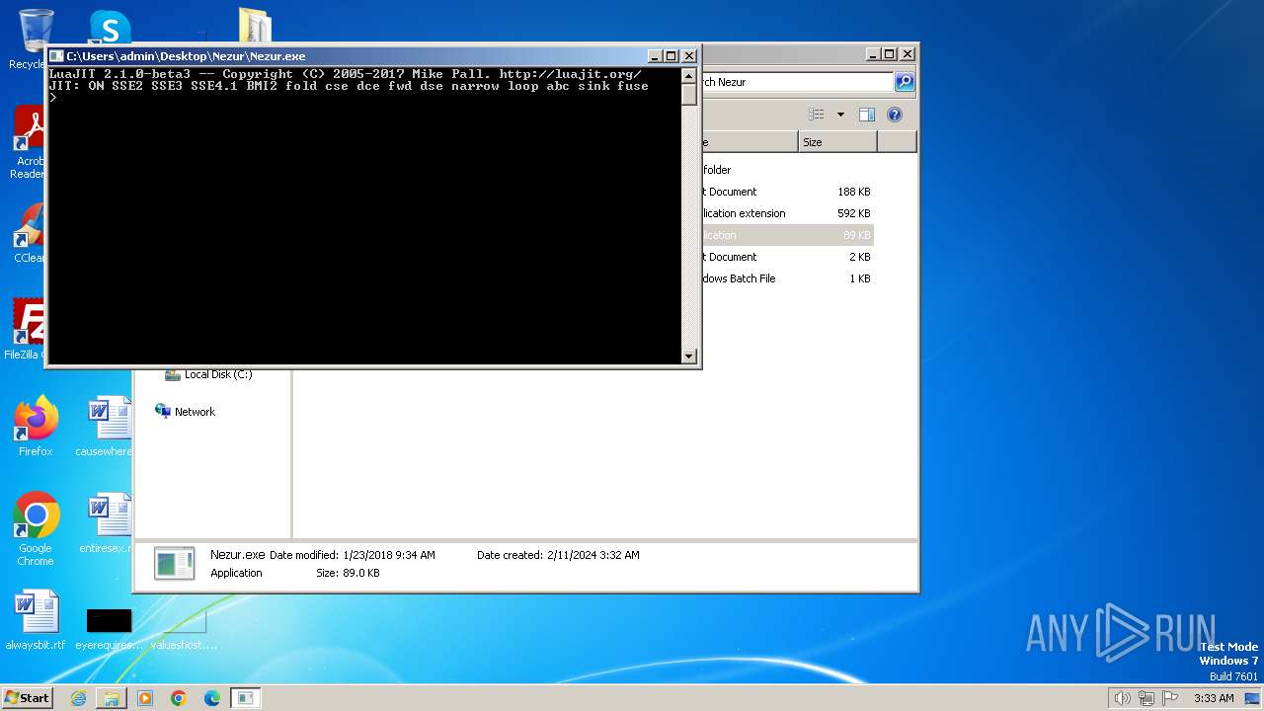Click the Search Nezur input field
Image resolution: width=1264 pixels, height=711 pixels.
click(796, 82)
